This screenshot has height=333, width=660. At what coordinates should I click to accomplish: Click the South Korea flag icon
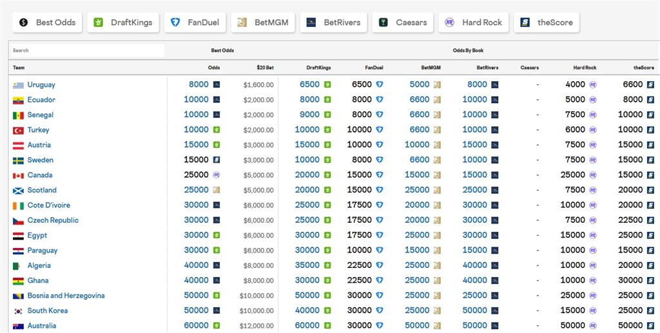coord(18,311)
